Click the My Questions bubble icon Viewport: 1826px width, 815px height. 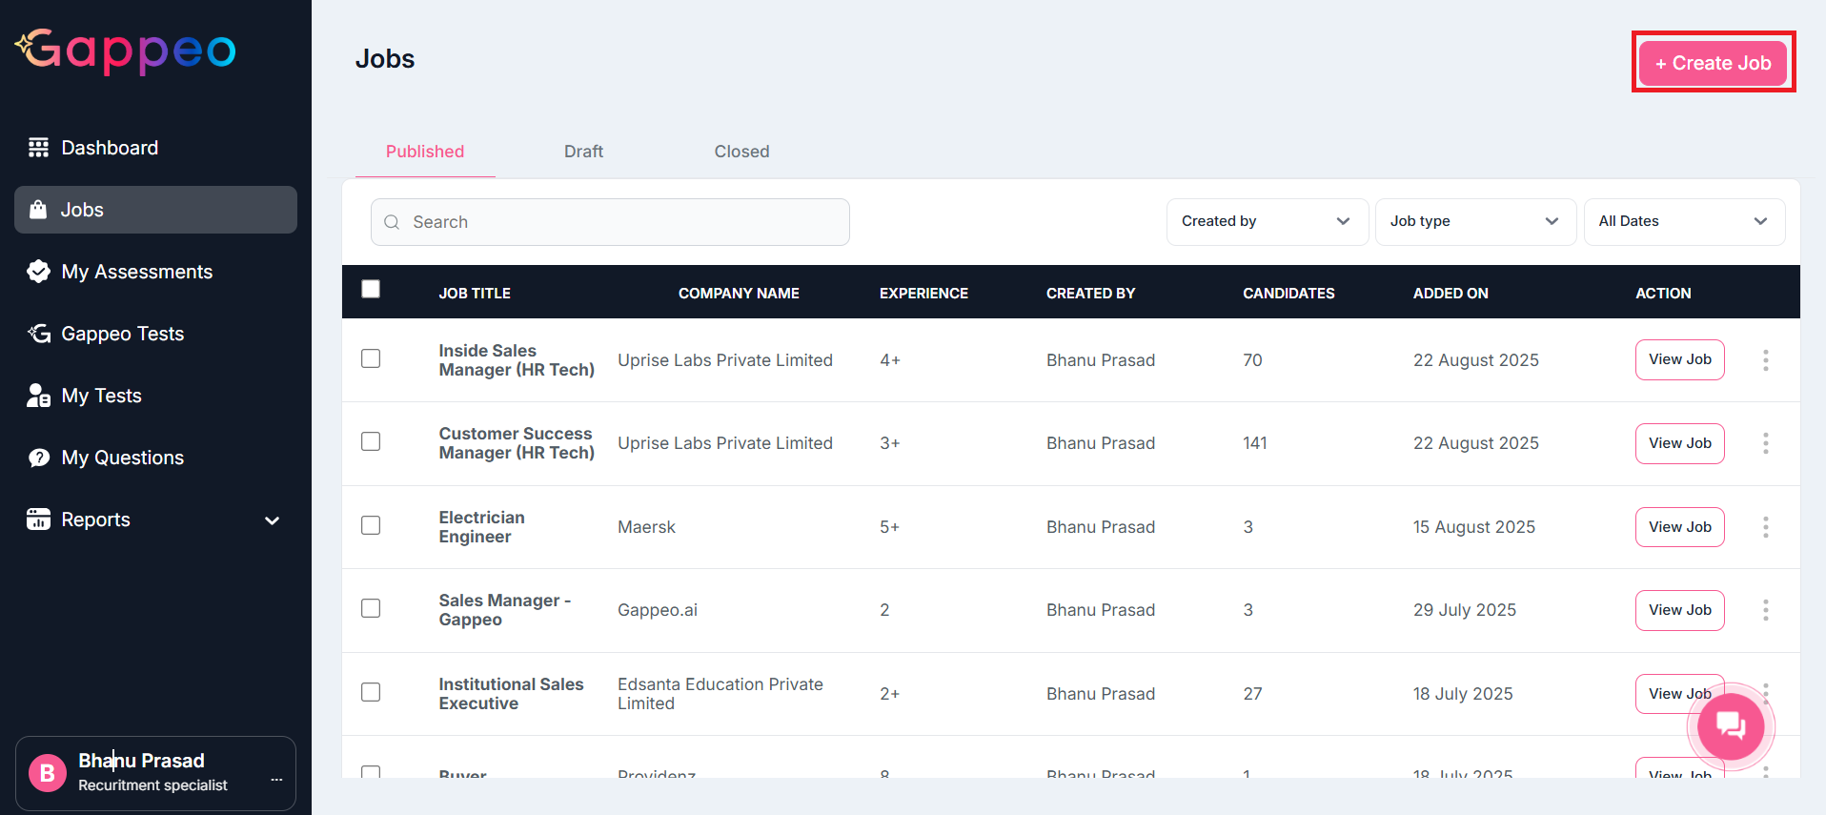coord(38,458)
